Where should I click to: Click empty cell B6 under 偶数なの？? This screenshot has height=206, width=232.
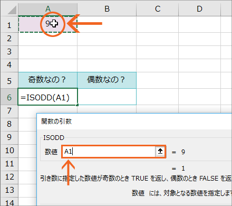107,97
